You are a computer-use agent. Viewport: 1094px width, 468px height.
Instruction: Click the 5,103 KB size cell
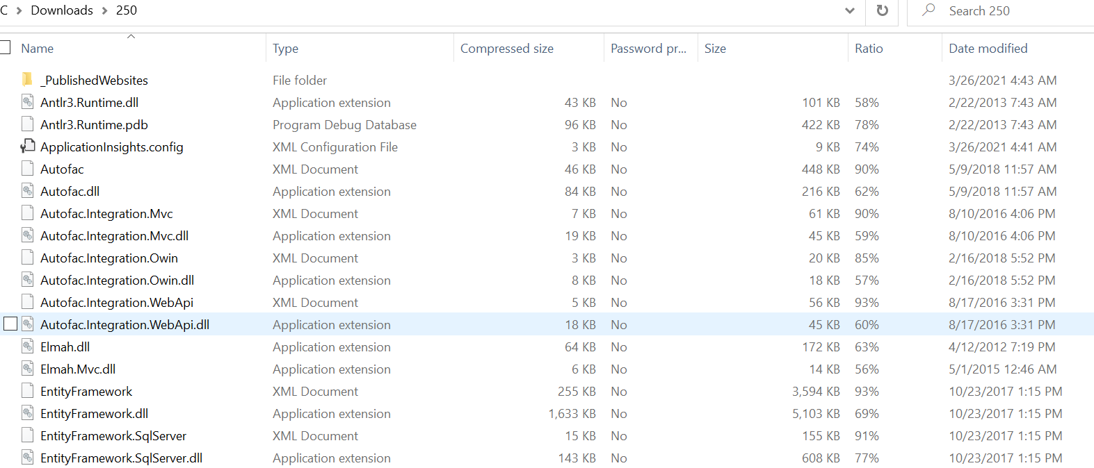coord(816,414)
